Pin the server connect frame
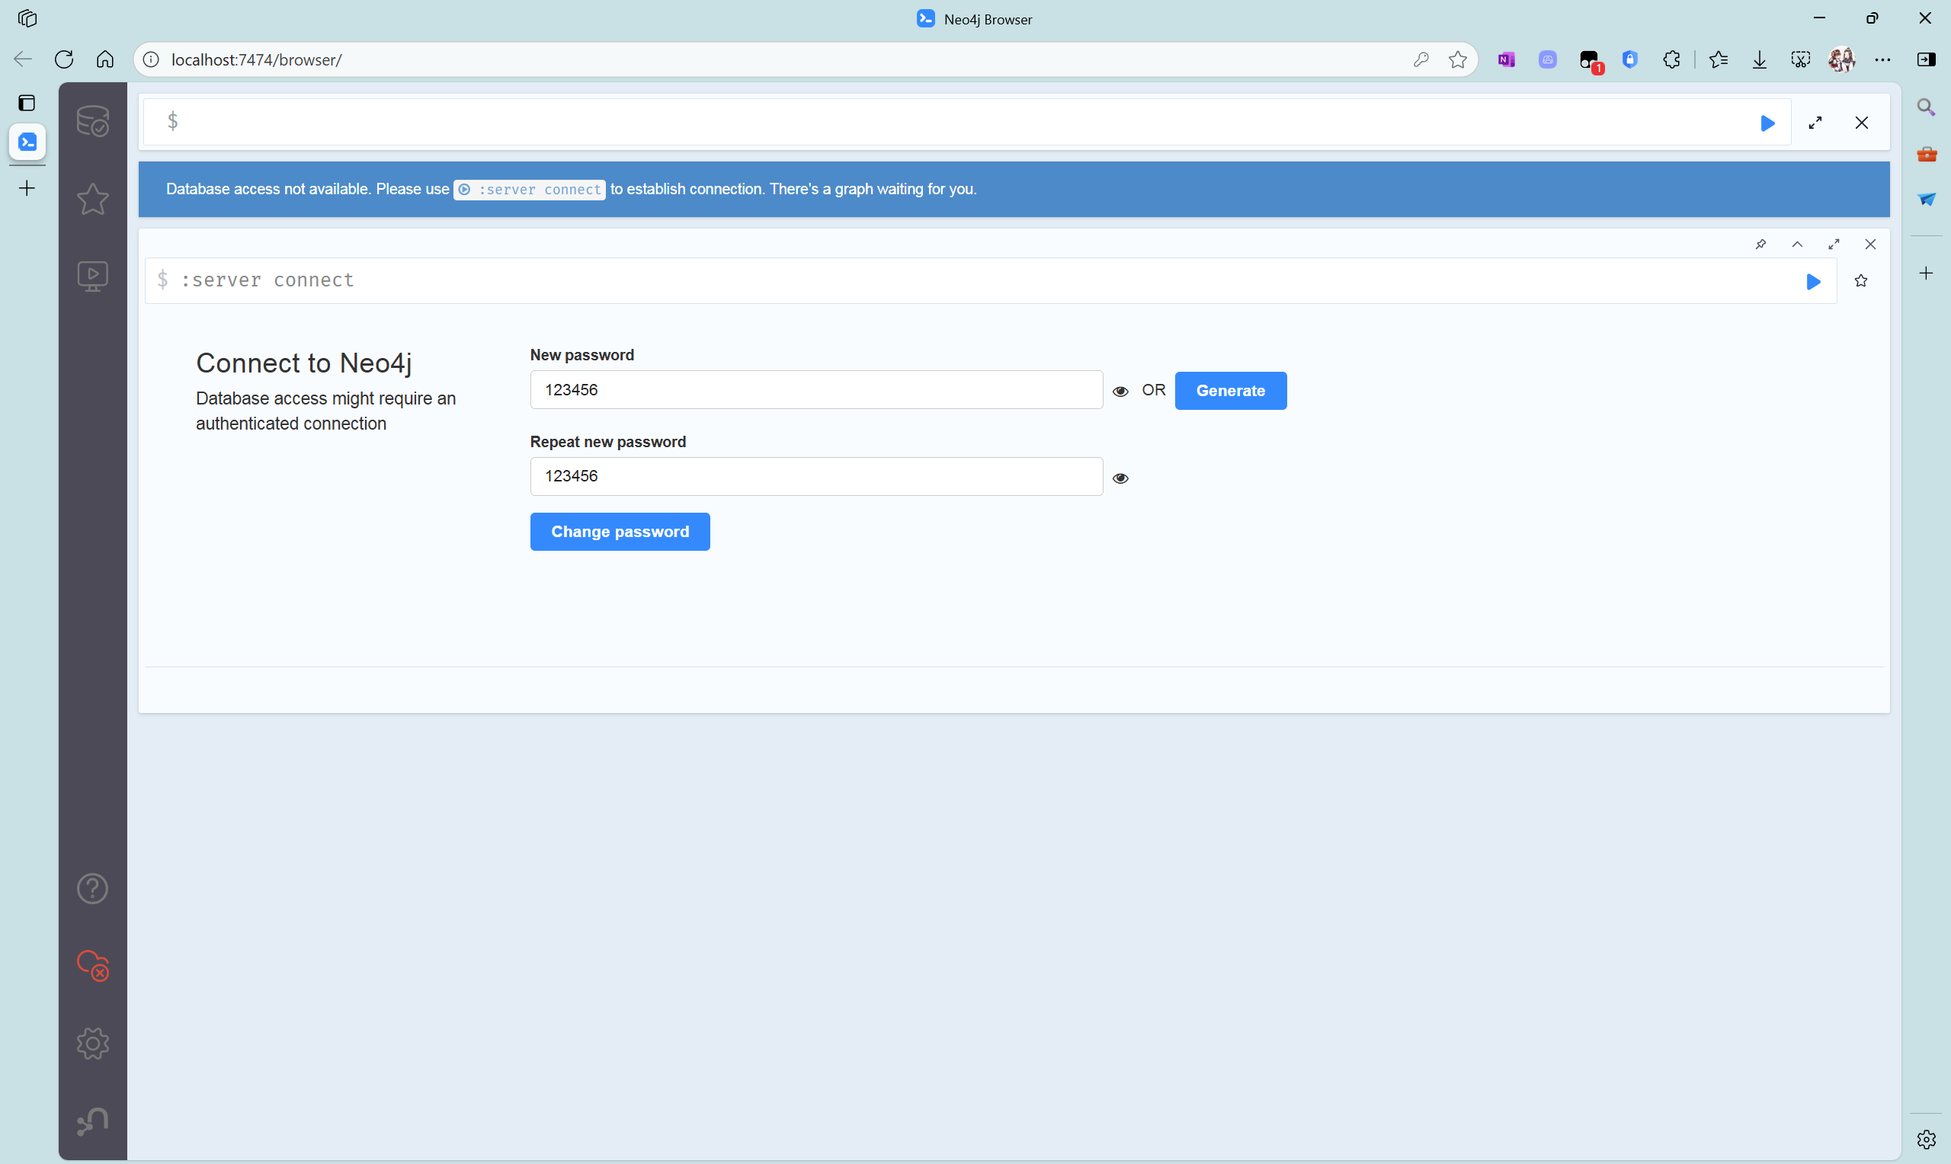 coord(1760,244)
